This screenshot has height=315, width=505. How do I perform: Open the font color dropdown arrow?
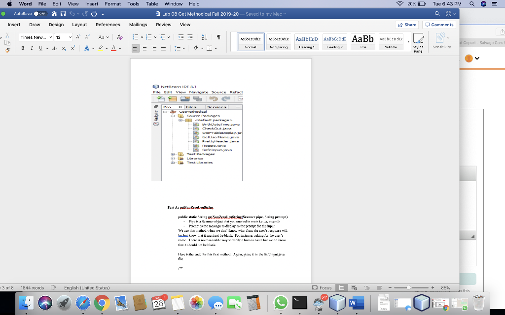120,49
